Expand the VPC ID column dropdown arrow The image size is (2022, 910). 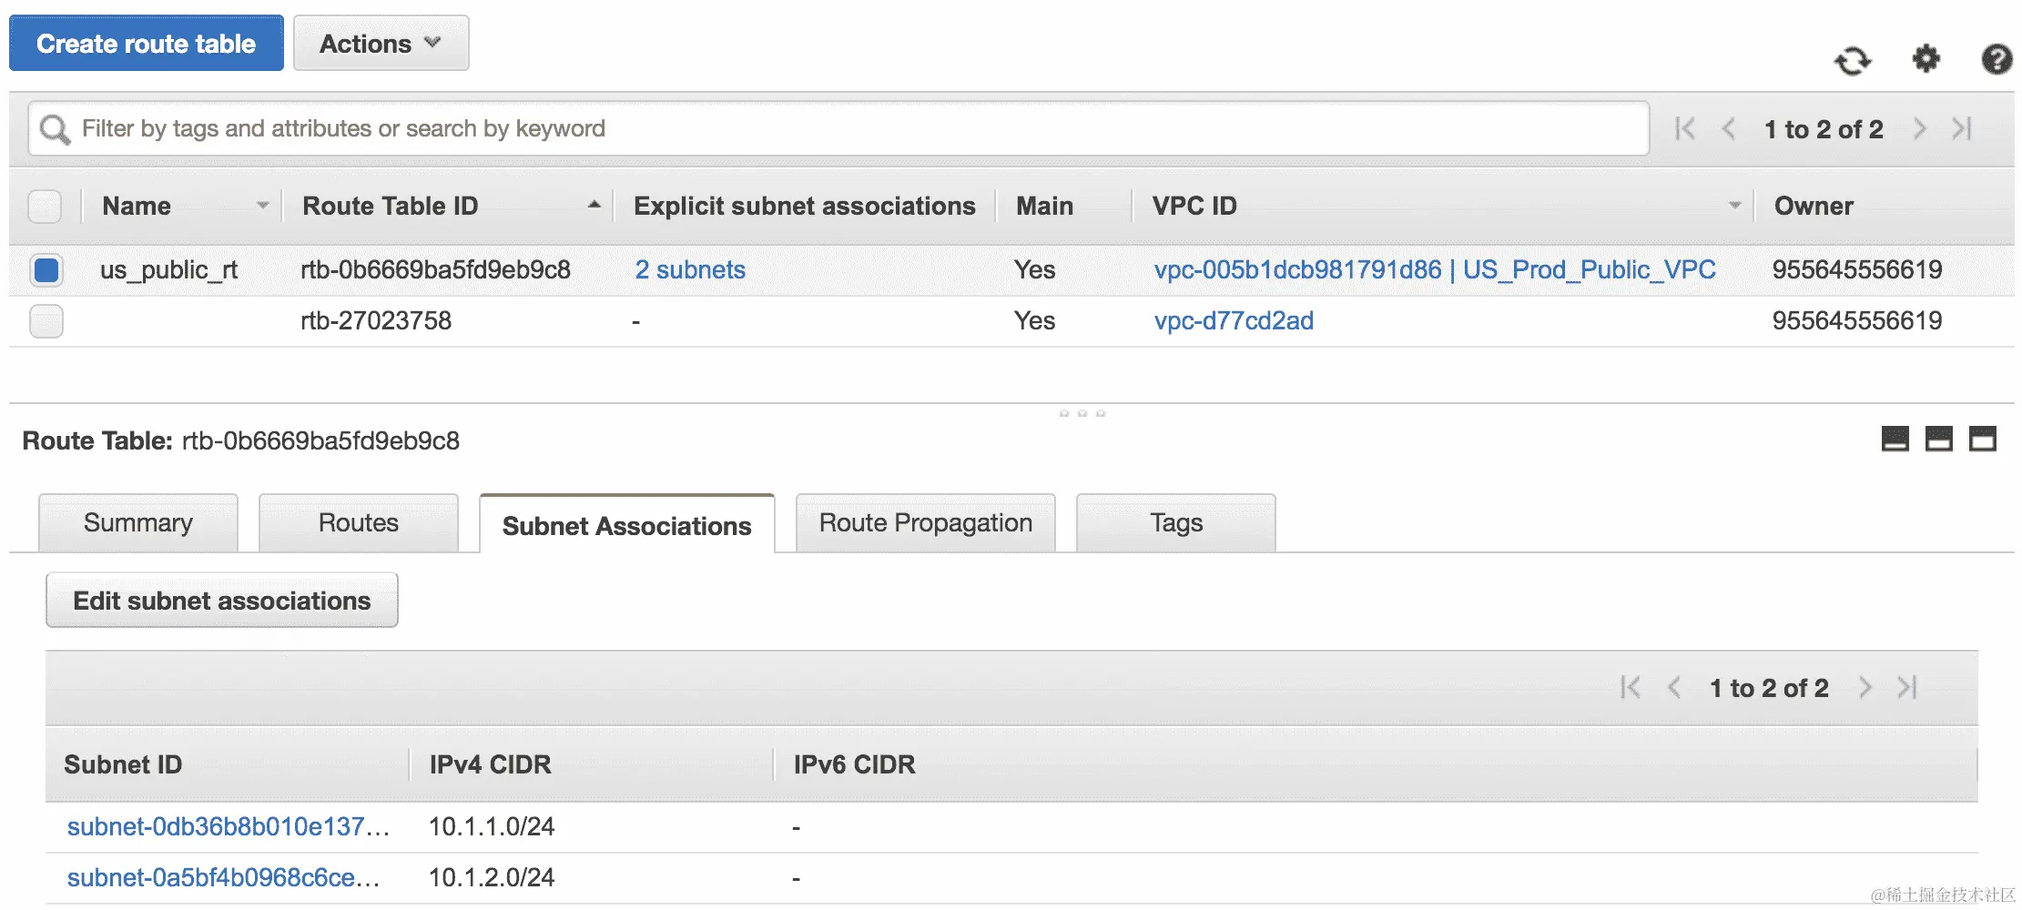1734,206
